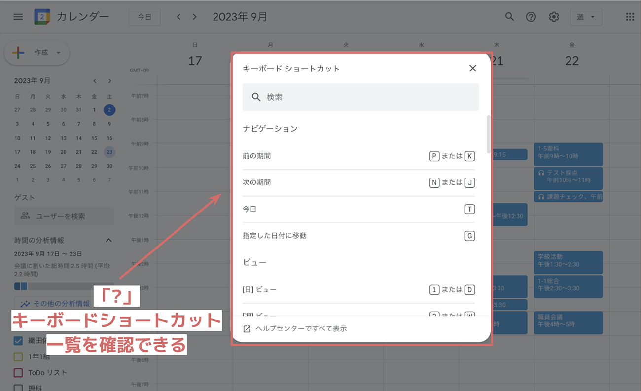Click headphone icon on 課題チェック event
The image size is (641, 391).
pyautogui.click(x=541, y=197)
